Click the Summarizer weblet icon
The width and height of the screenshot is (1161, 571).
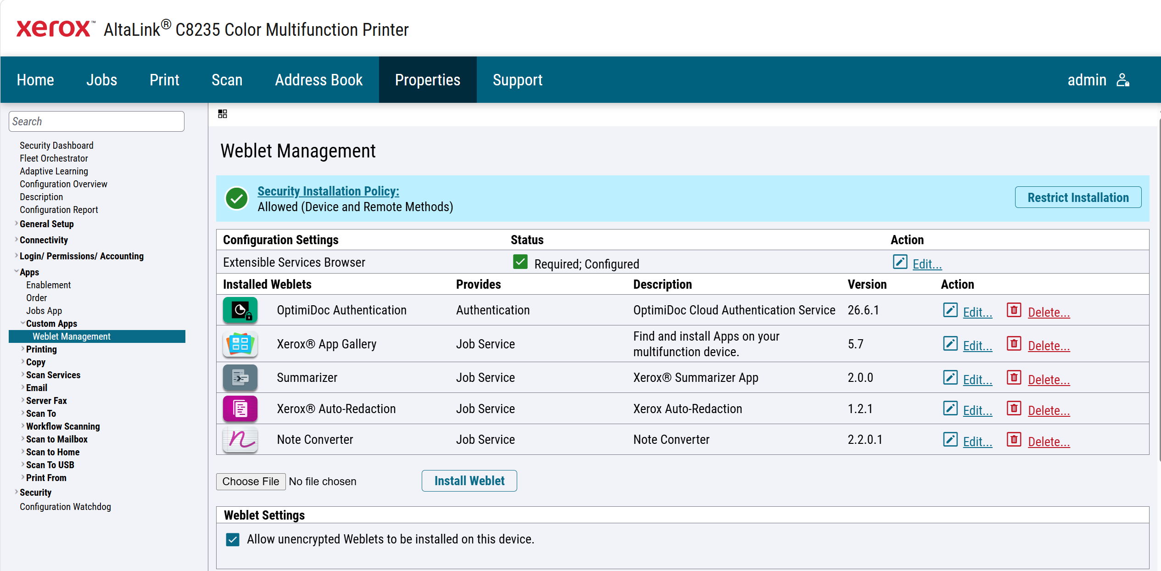coord(240,377)
